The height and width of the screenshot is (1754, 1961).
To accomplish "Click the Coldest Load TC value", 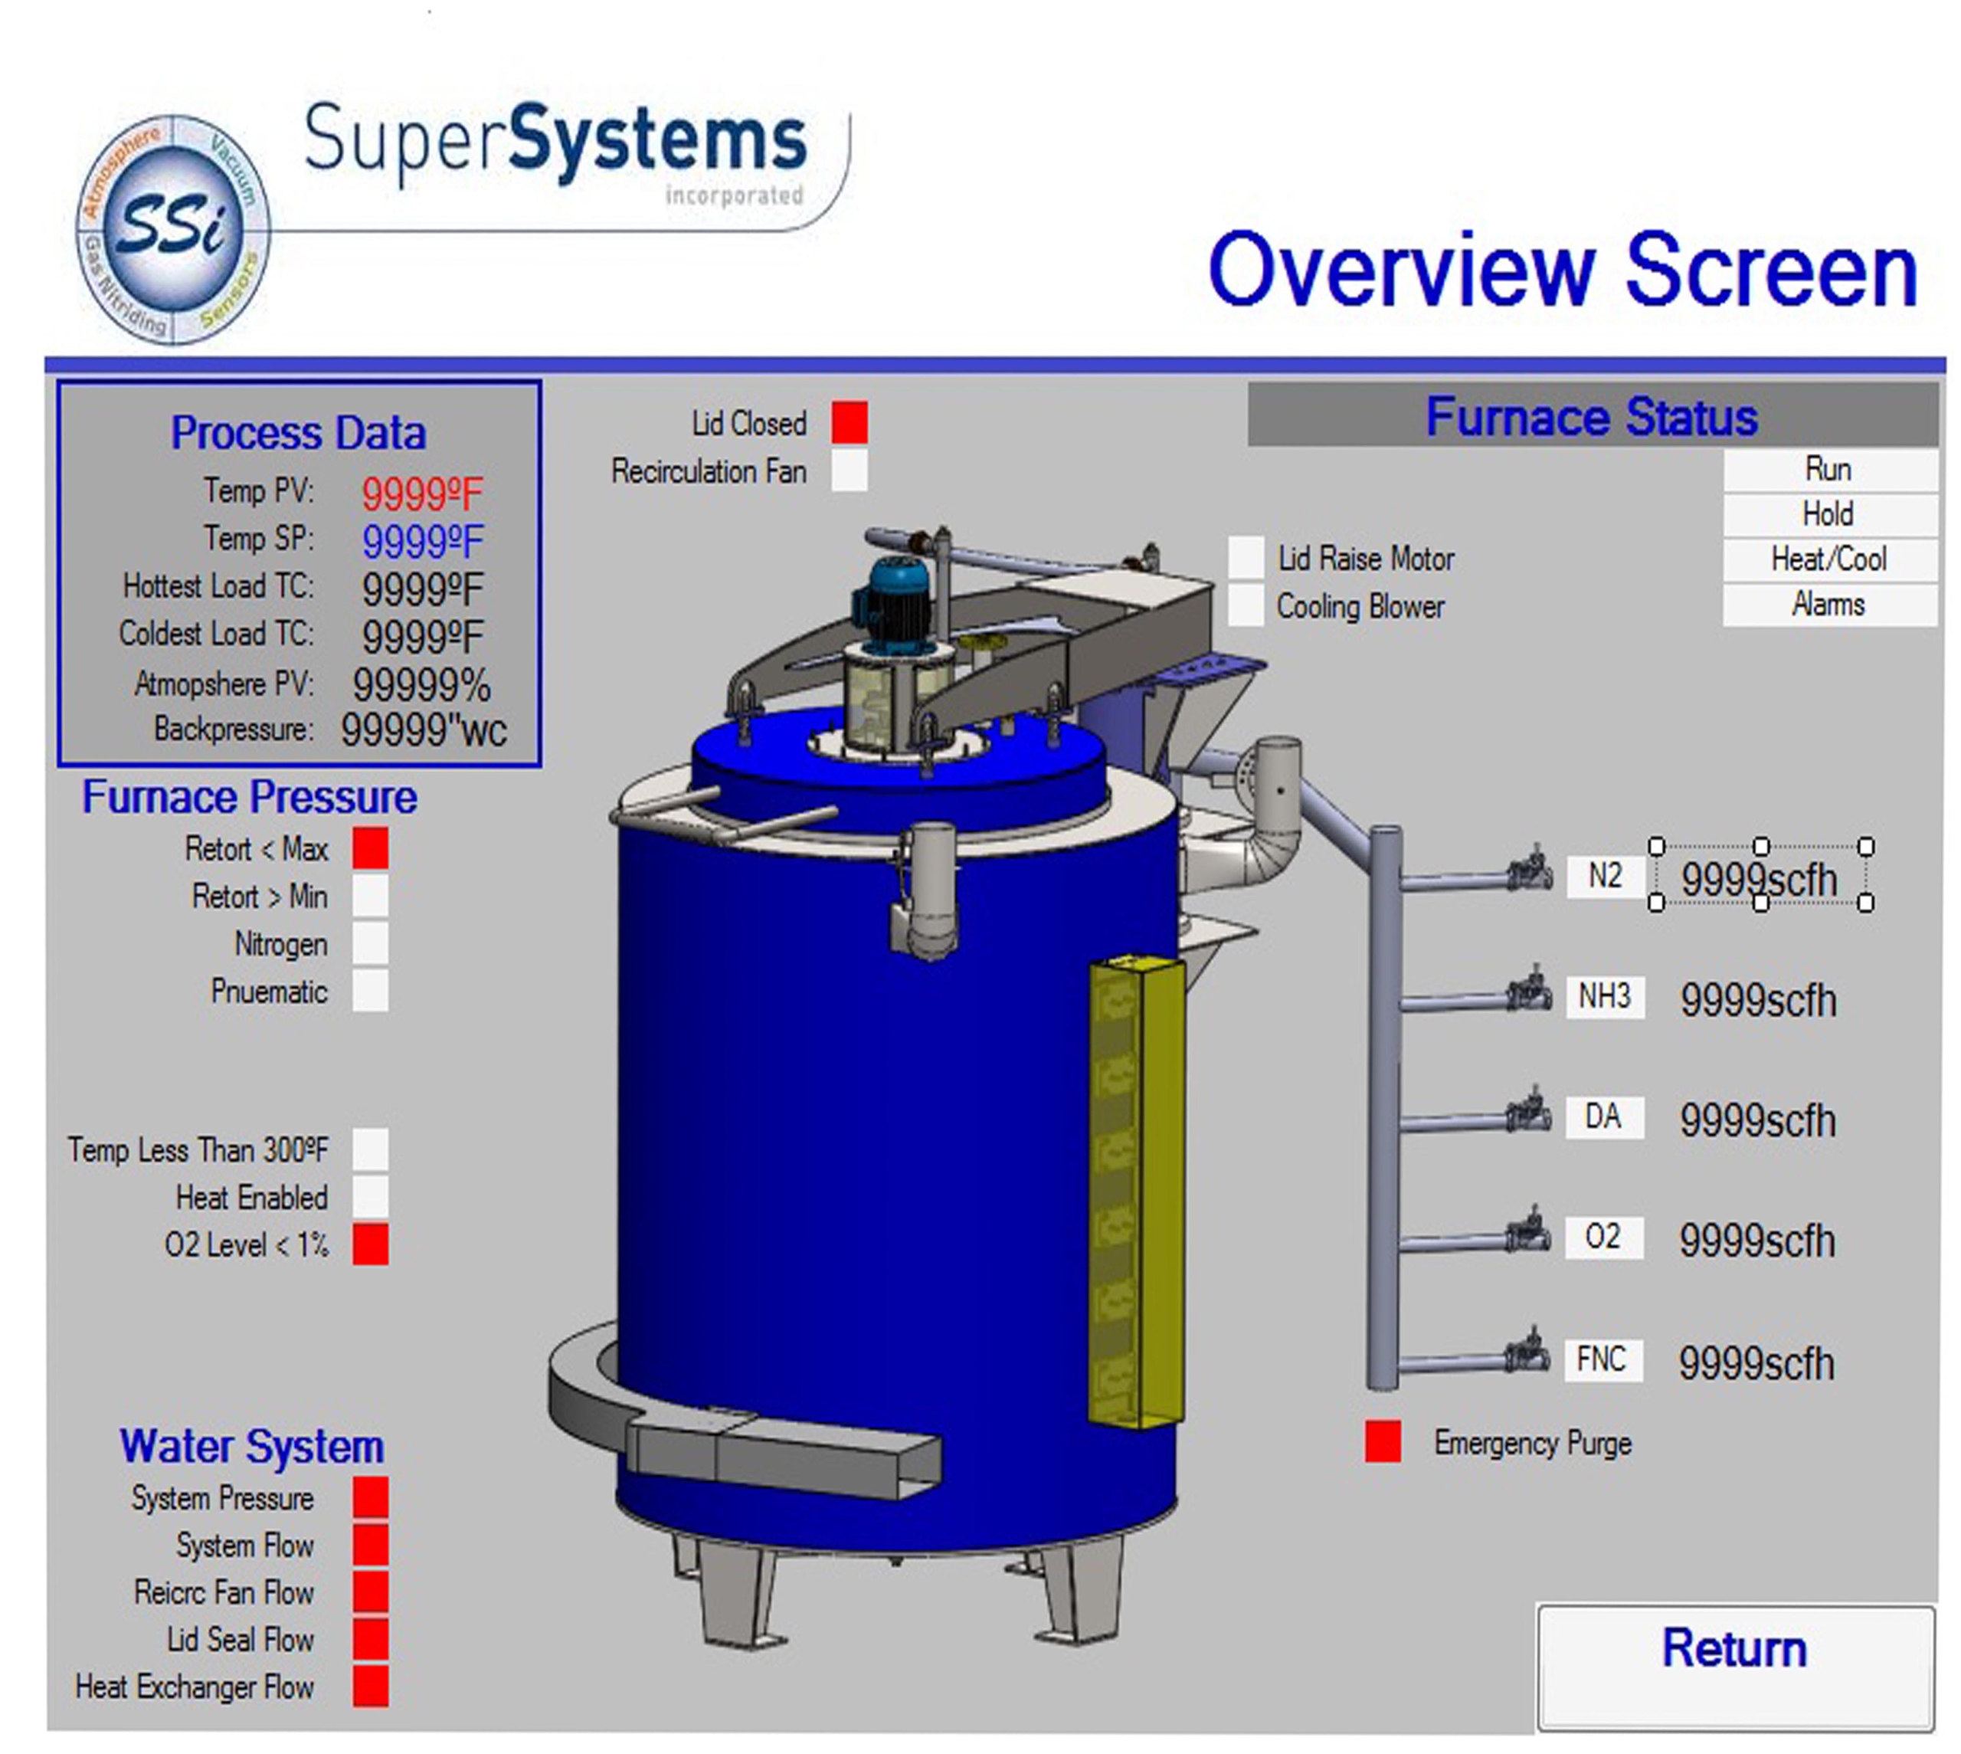I will click(x=422, y=636).
